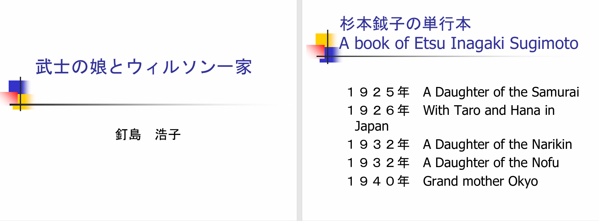Click the text "With Taro and Hana in"
Screen dimensions: 599x221
click(489, 110)
